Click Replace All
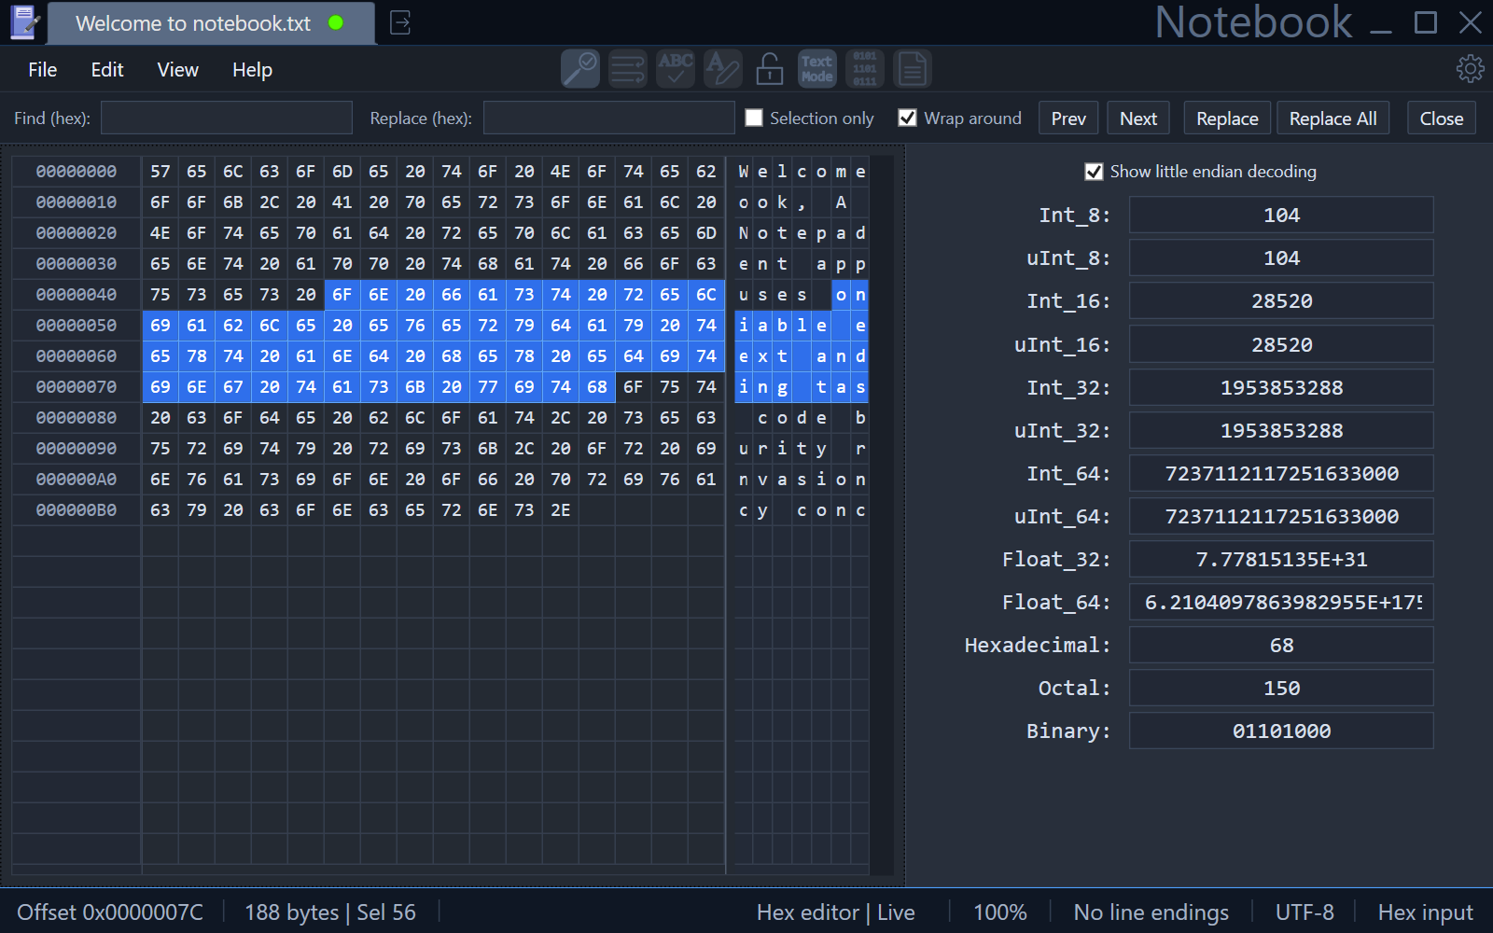 click(x=1333, y=118)
